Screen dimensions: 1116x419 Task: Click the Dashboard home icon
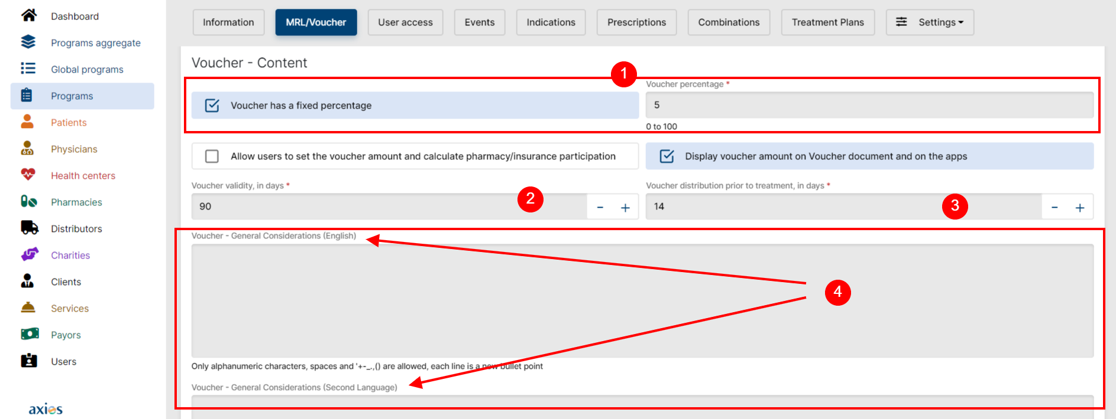coord(28,16)
